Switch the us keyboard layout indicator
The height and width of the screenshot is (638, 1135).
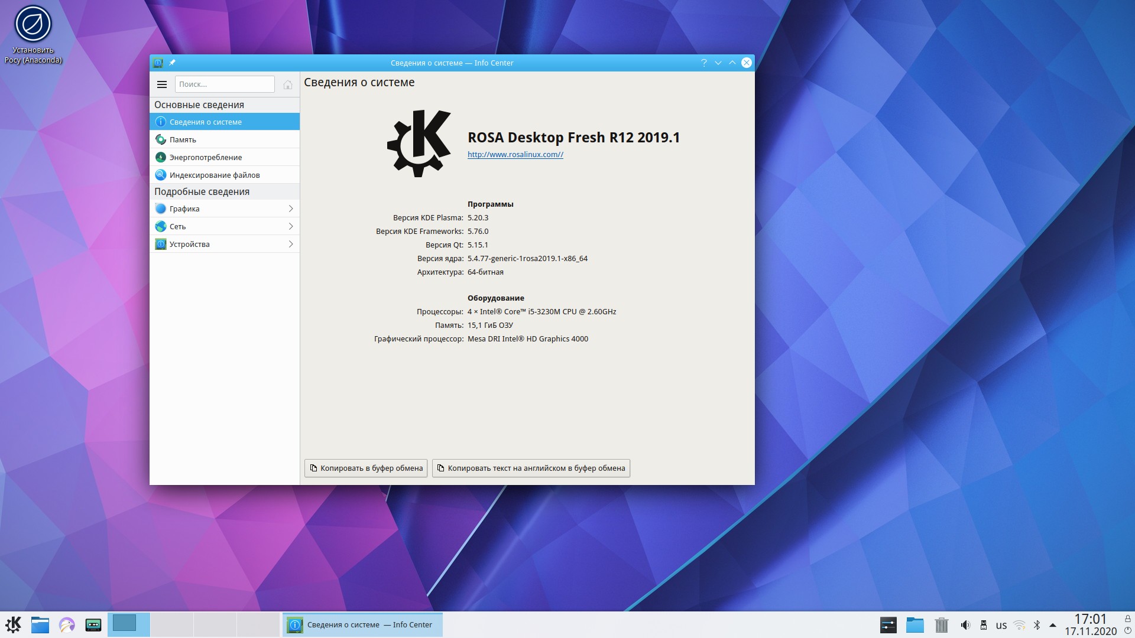click(1001, 625)
